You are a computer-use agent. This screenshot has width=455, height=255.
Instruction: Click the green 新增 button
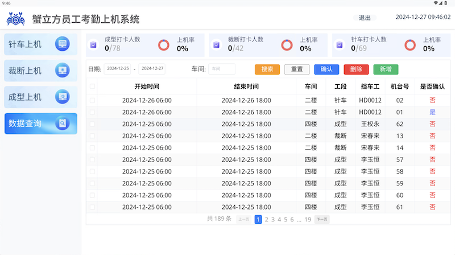pos(386,69)
